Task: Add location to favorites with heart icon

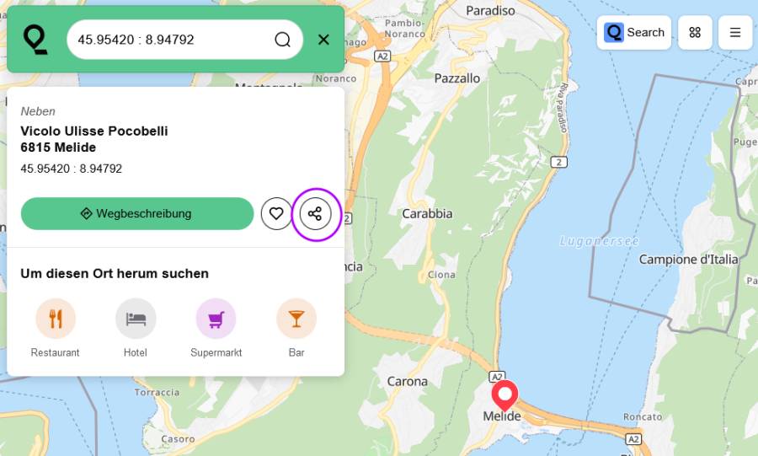Action: [276, 213]
